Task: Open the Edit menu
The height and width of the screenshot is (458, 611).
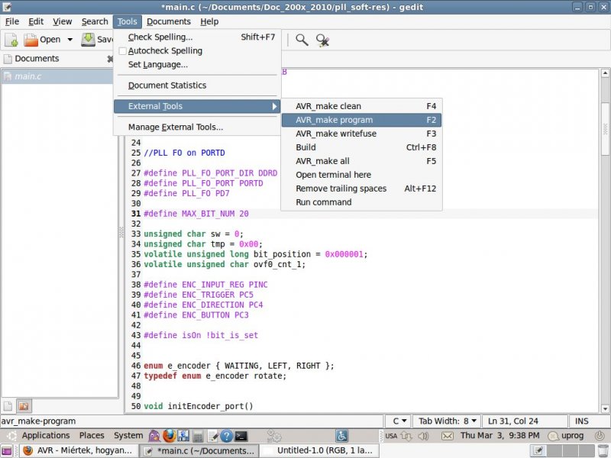Action: pyautogui.click(x=36, y=21)
